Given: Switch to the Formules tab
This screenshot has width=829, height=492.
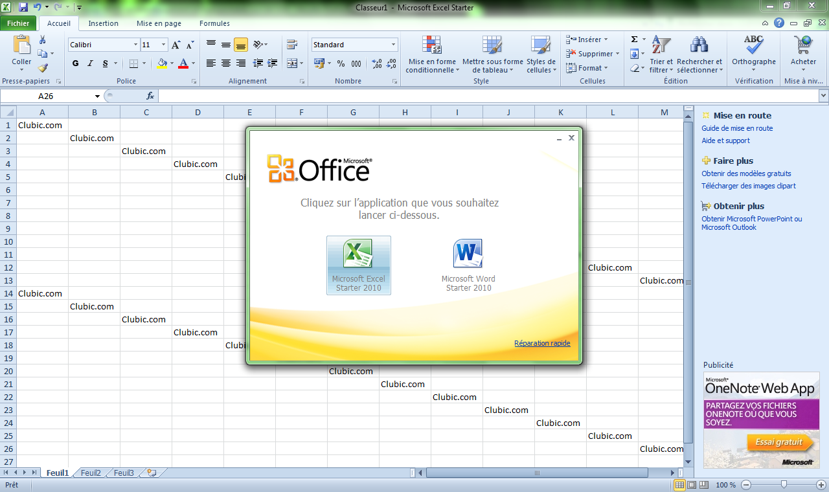Looking at the screenshot, I should 214,23.
